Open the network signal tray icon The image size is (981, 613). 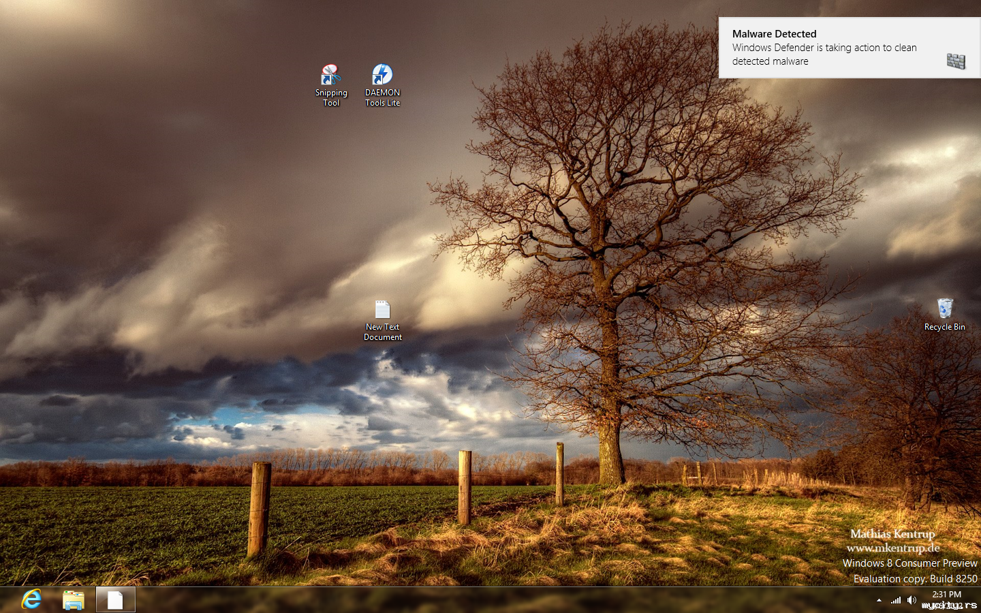[896, 600]
